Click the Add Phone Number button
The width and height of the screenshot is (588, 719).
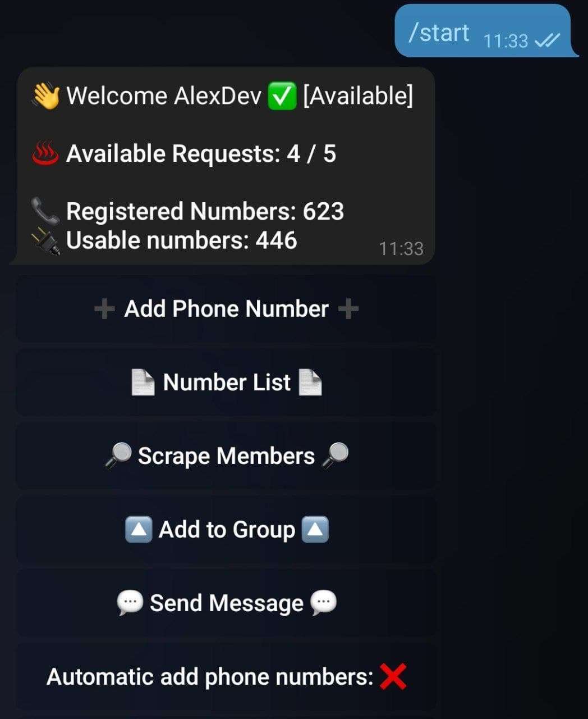coord(226,309)
